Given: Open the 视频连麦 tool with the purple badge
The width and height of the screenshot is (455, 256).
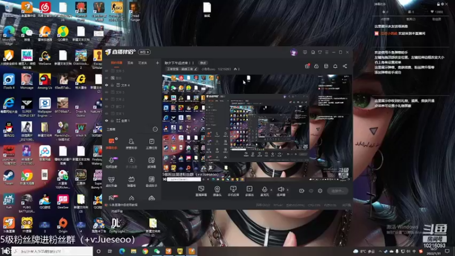Looking at the screenshot, I should tap(111, 163).
